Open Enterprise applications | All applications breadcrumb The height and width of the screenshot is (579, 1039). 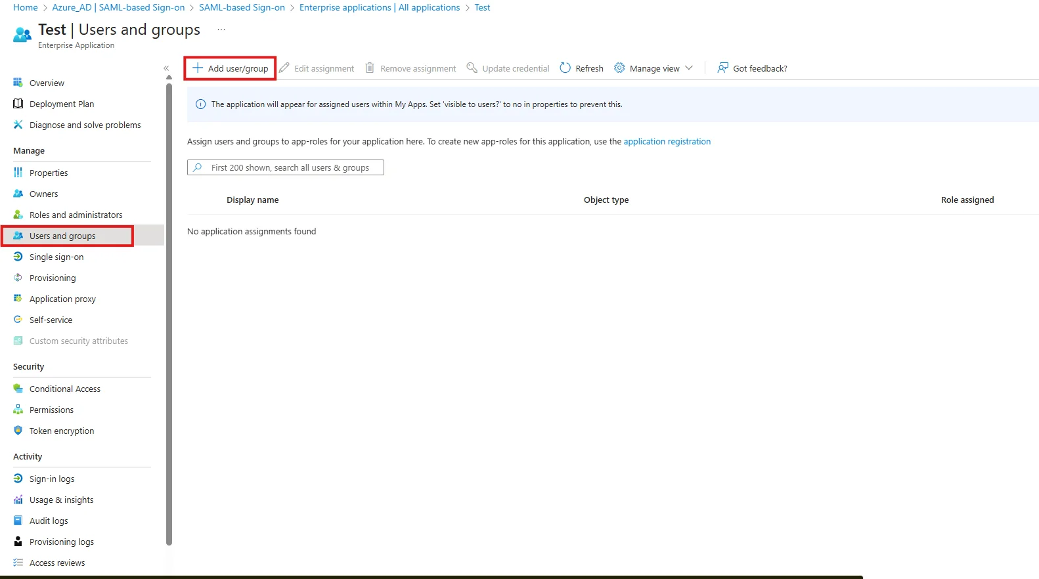[x=380, y=7]
